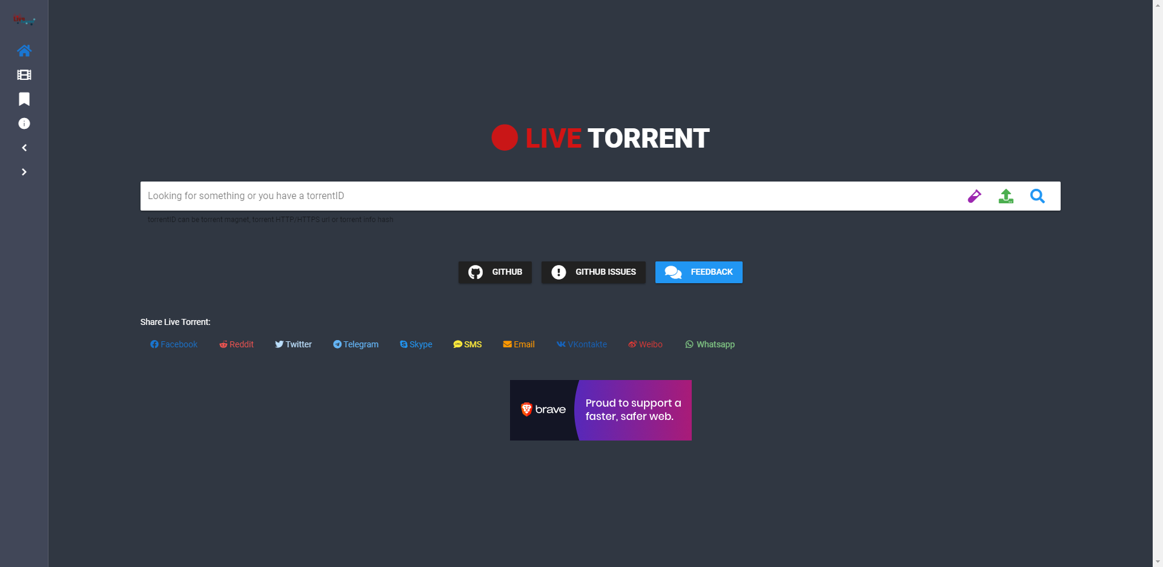Open the bookmarks icon in sidebar

[x=24, y=99]
